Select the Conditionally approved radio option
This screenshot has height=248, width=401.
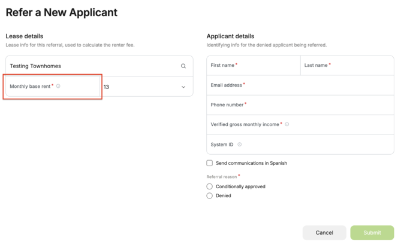tap(209, 186)
